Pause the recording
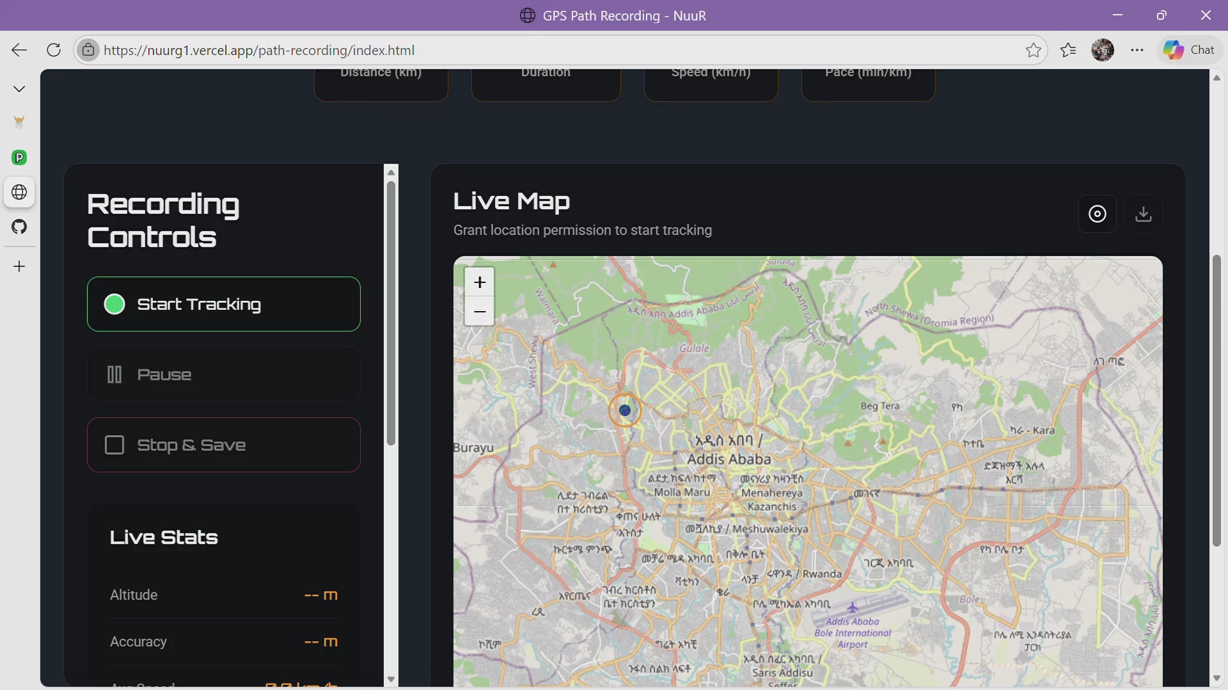This screenshot has height=690, width=1228. (224, 374)
